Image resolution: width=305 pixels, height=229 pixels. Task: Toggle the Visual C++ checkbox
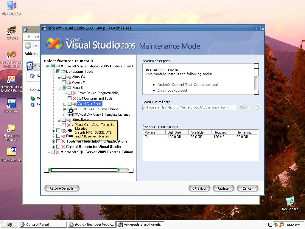[64, 88]
